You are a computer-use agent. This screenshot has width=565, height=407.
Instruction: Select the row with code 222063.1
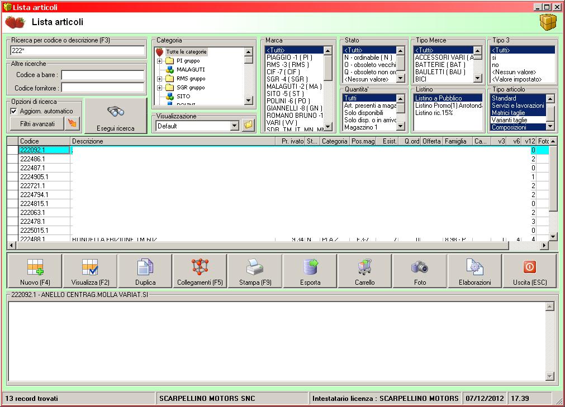click(x=277, y=213)
